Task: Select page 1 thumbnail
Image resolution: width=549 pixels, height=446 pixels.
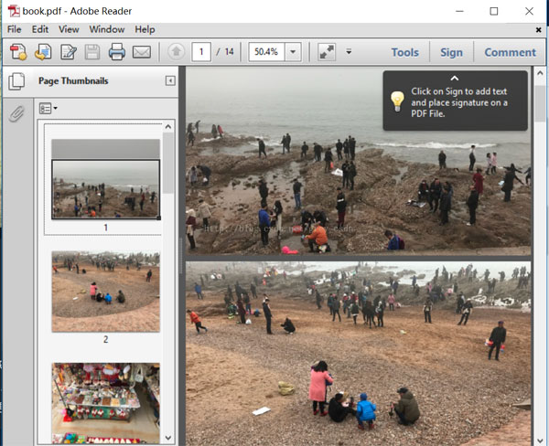Action: (106, 179)
